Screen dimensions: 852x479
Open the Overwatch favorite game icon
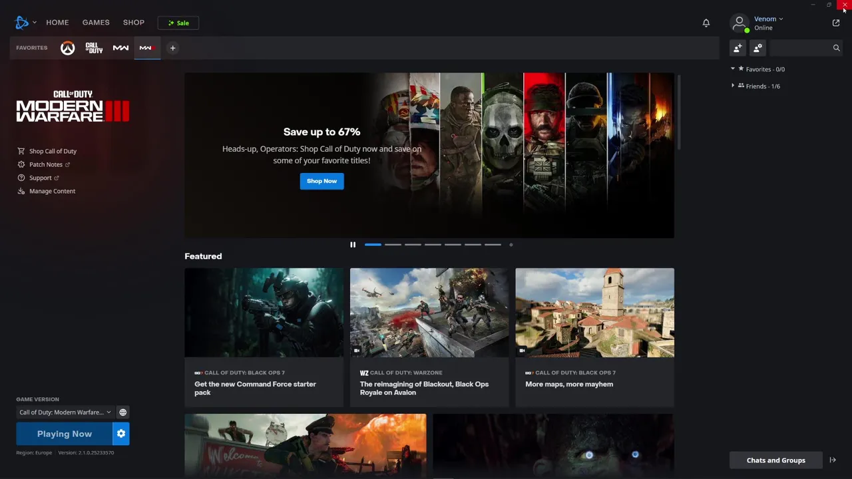pos(68,48)
